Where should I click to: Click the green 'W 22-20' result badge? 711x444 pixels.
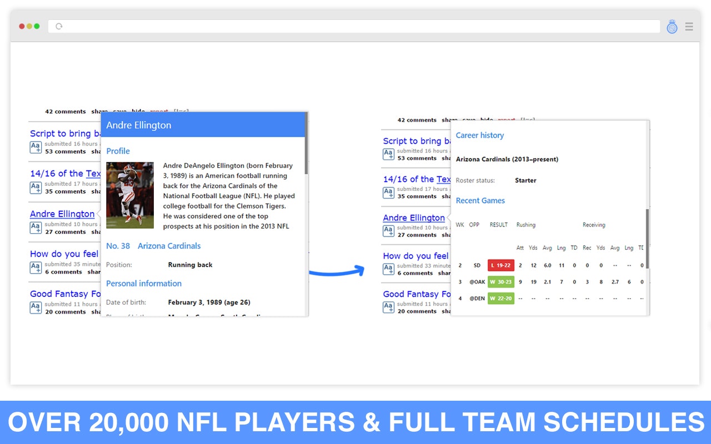501,299
